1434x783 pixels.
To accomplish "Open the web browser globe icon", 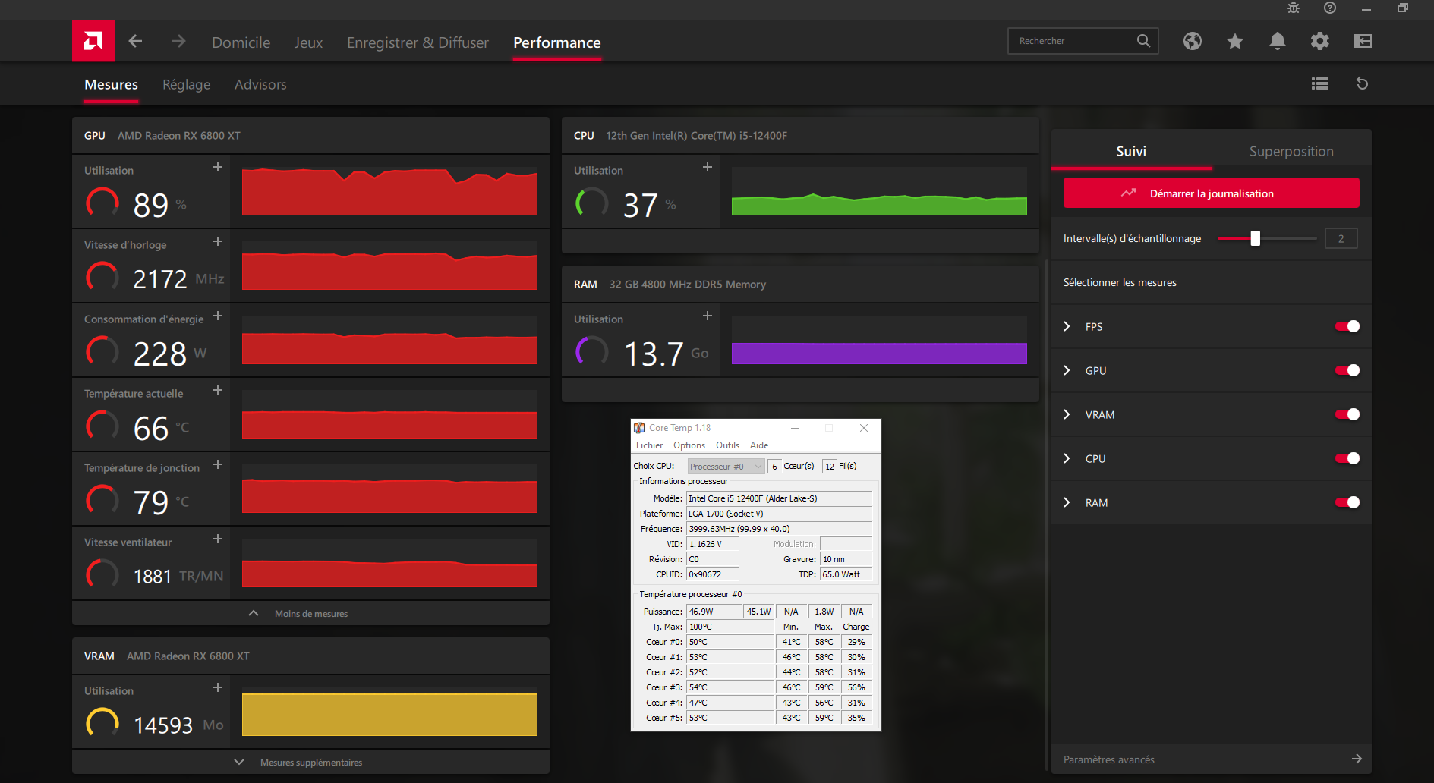I will click(1193, 41).
